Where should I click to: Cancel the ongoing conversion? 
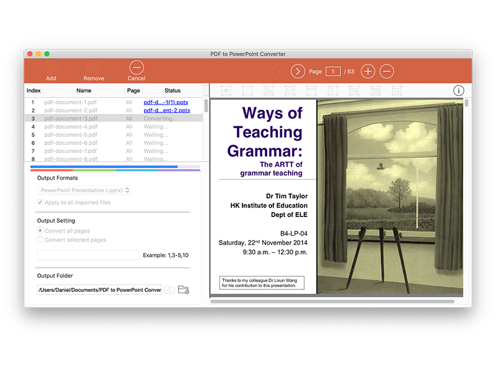click(136, 68)
